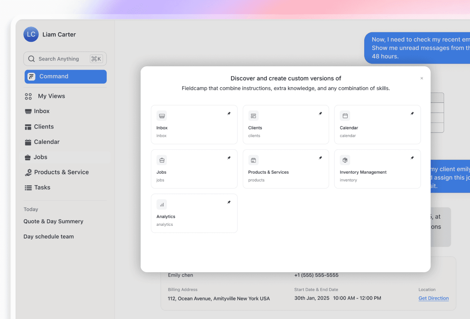The image size is (470, 319).
Task: Click the Search Anything input field
Action: pos(59,58)
